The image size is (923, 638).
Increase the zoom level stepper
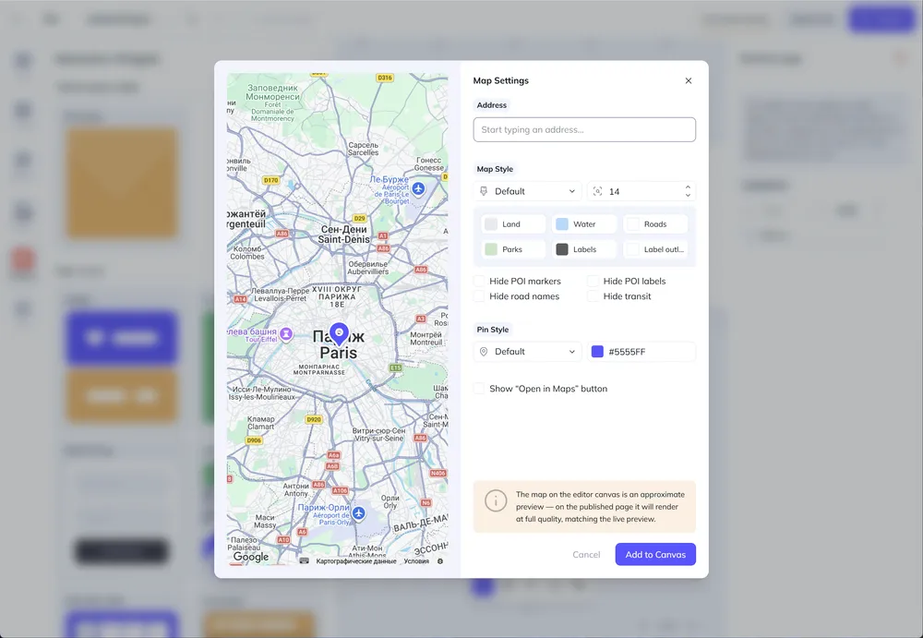pyautogui.click(x=688, y=187)
